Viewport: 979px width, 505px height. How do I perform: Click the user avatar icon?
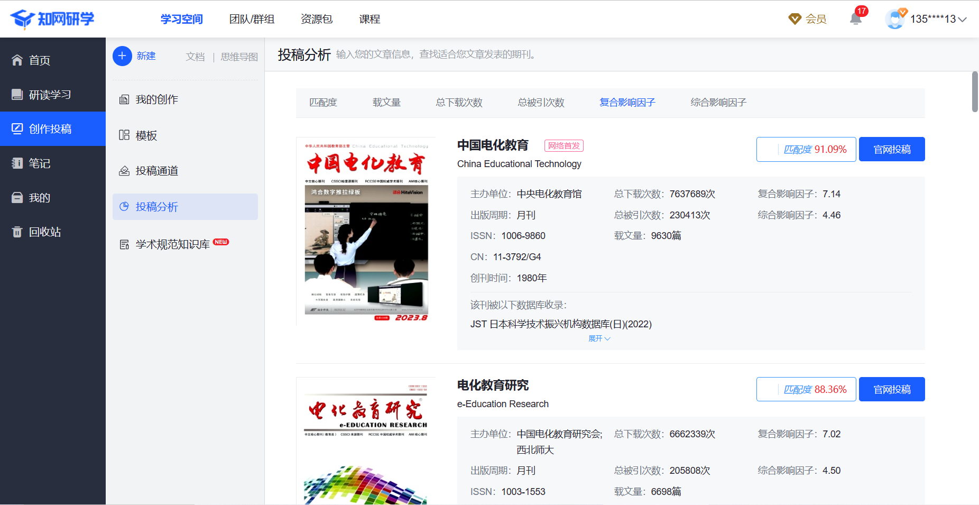point(895,19)
